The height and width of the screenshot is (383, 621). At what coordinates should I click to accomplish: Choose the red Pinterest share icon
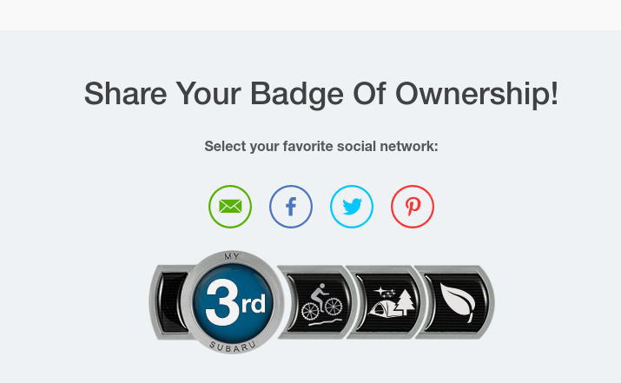coord(413,207)
